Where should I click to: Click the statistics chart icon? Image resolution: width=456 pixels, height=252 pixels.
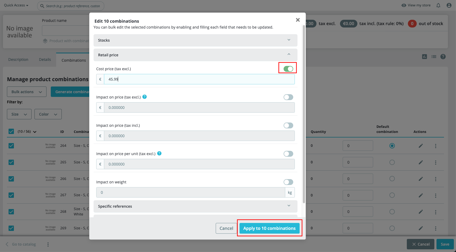pos(424,57)
